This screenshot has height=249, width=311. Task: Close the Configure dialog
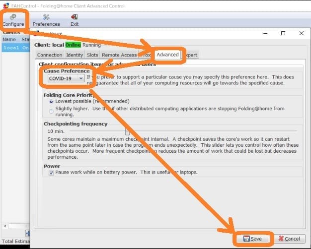point(301,33)
